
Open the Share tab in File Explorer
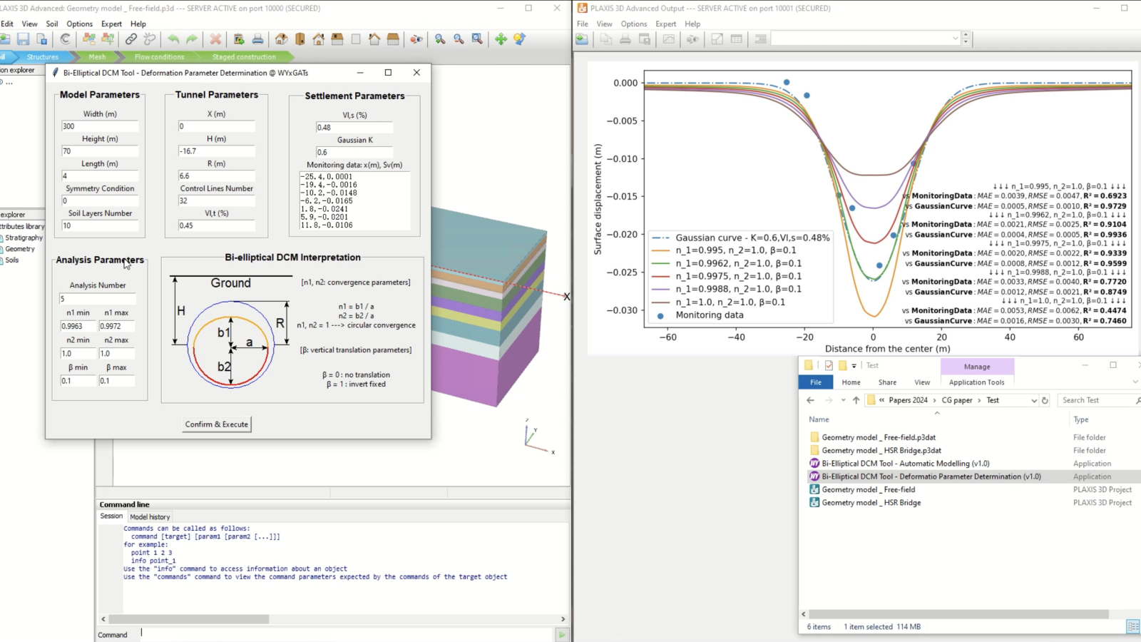click(887, 382)
